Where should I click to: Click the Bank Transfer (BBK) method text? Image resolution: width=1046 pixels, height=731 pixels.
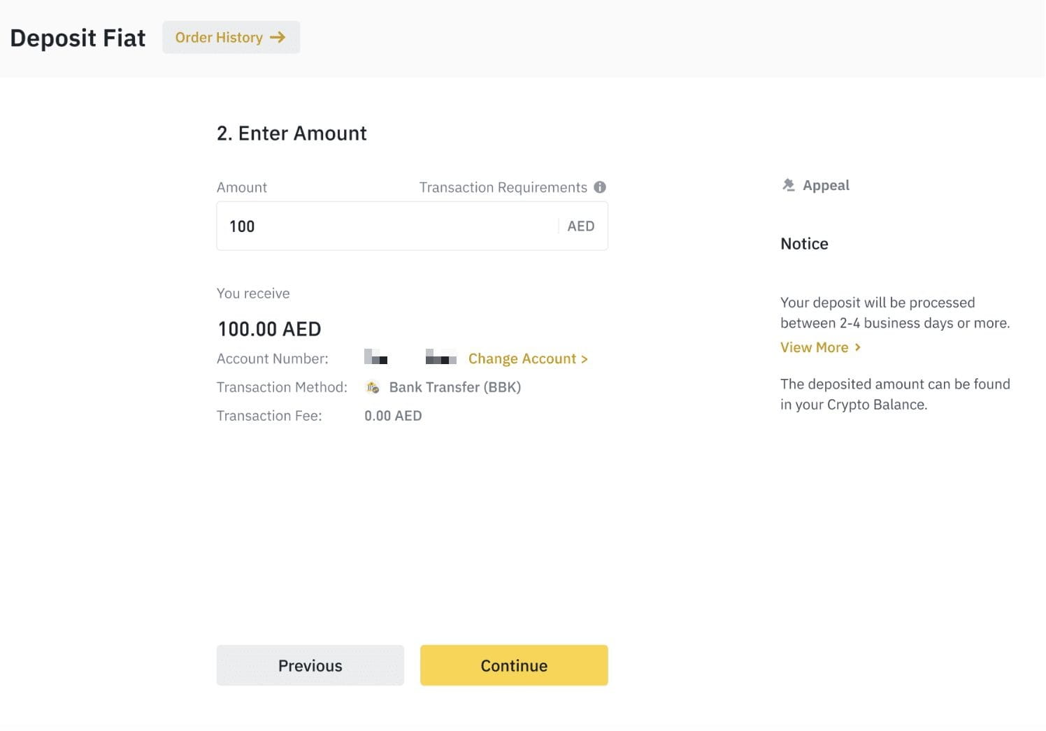(454, 387)
